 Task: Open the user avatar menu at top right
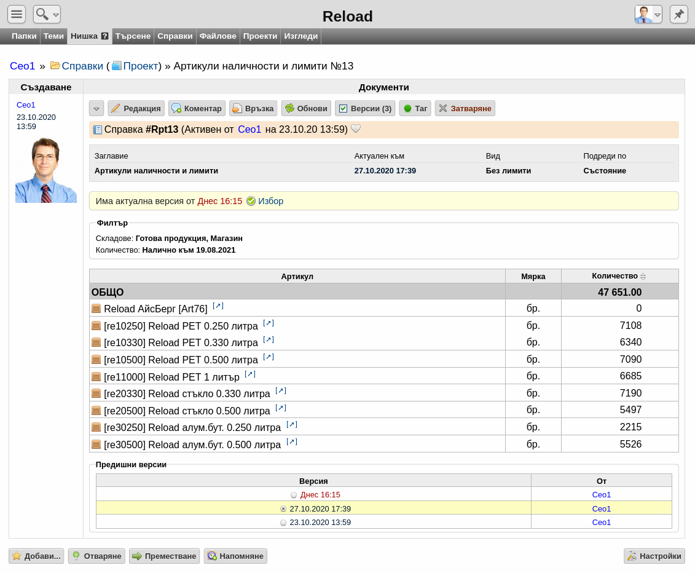648,14
